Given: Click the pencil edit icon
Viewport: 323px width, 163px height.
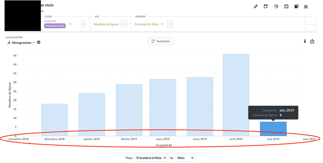Looking at the screenshot, I should pyautogui.click(x=255, y=7).
